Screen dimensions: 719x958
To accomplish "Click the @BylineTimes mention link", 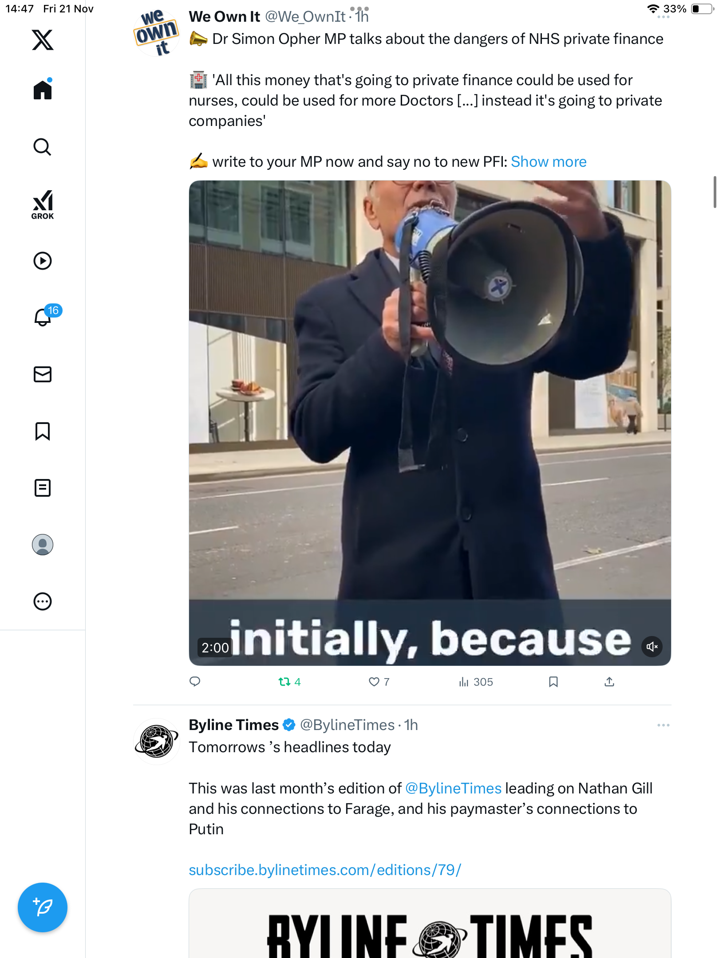I will click(x=453, y=789).
